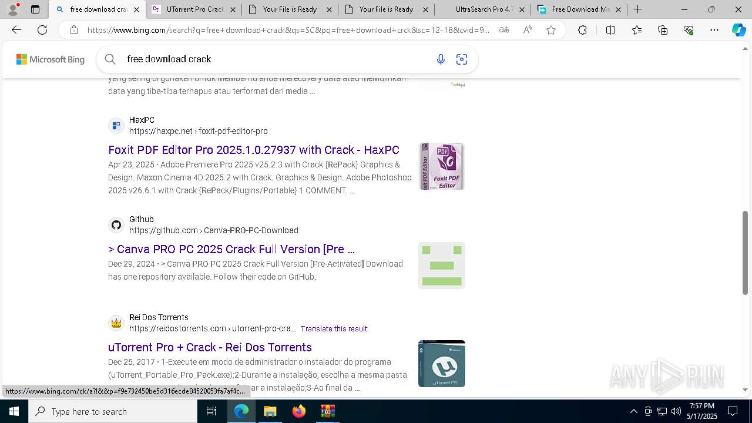Click taskbar 'Type here to search' box
This screenshot has height=423, width=752.
point(113,411)
